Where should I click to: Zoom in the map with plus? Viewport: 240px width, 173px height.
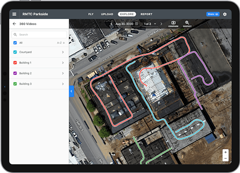(x=226, y=152)
